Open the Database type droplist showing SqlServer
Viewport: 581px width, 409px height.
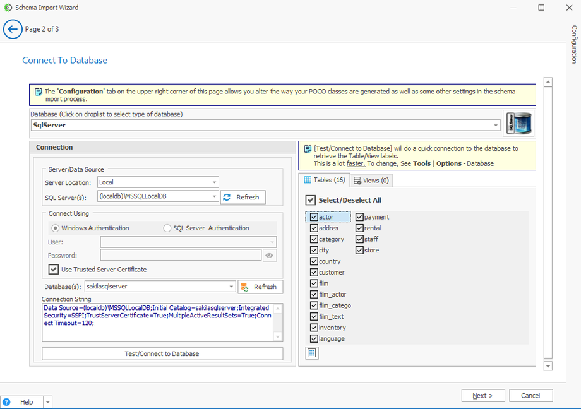click(x=496, y=125)
